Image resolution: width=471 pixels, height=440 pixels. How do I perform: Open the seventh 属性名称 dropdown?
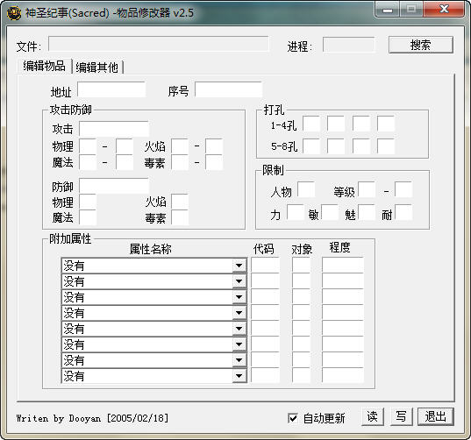(x=239, y=360)
